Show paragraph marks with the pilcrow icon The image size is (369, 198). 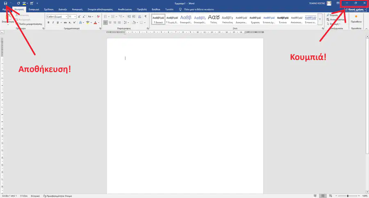(146, 17)
